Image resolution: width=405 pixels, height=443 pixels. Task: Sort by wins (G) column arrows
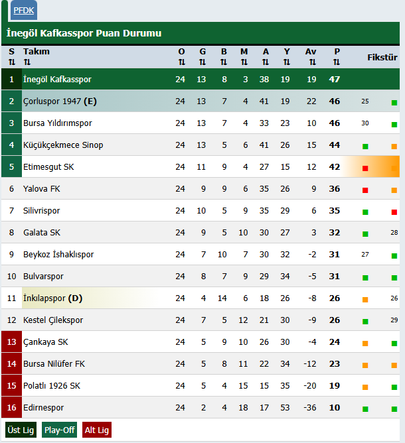pyautogui.click(x=202, y=62)
